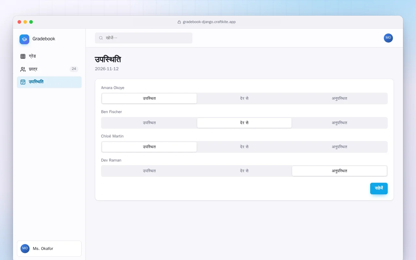This screenshot has height=260, width=416.
Task: Click the 24 badge beside छात्र
Action: 74,69
